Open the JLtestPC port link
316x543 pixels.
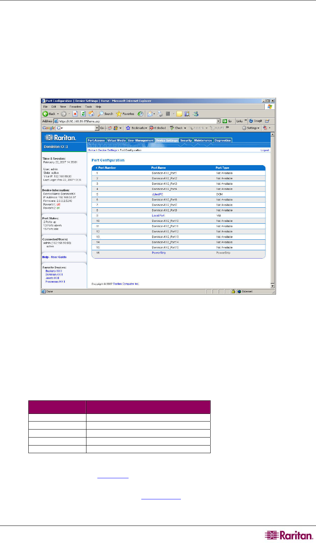tap(157, 194)
